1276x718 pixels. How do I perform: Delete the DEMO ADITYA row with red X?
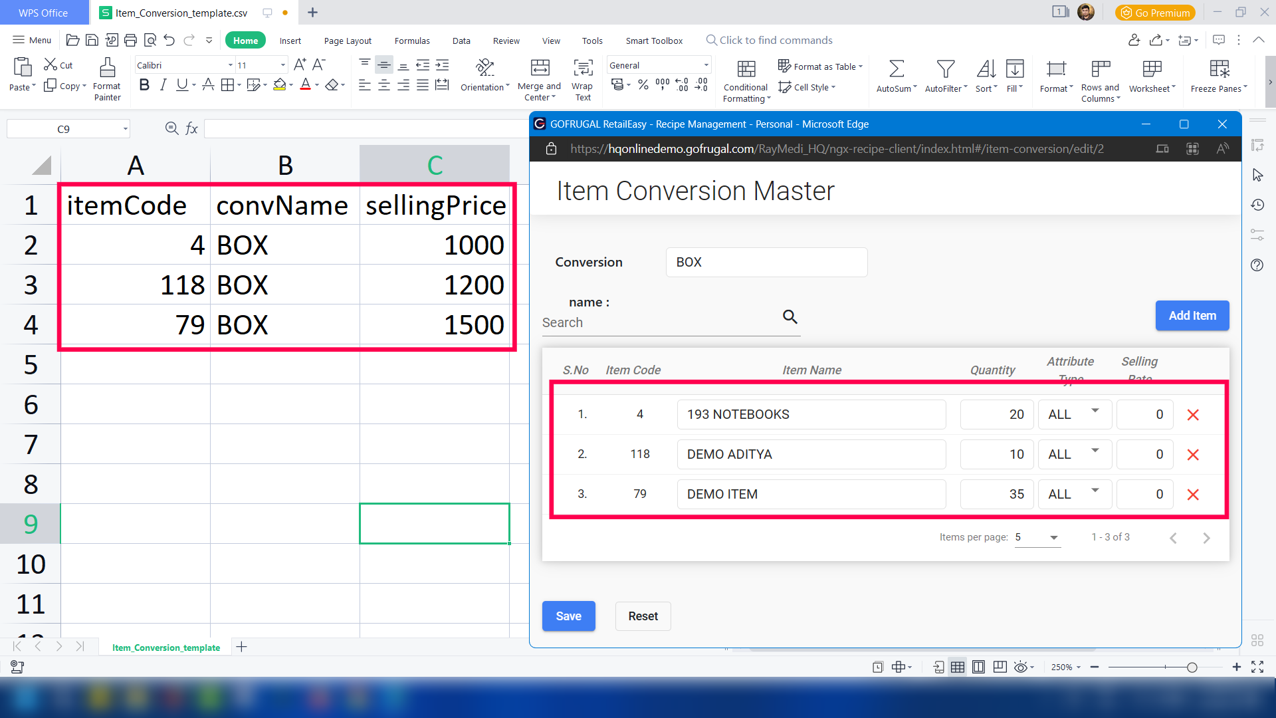click(1193, 455)
